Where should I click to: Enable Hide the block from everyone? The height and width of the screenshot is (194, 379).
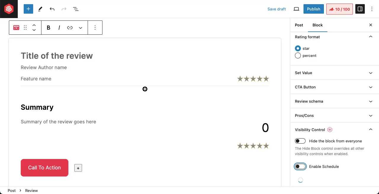click(300, 141)
